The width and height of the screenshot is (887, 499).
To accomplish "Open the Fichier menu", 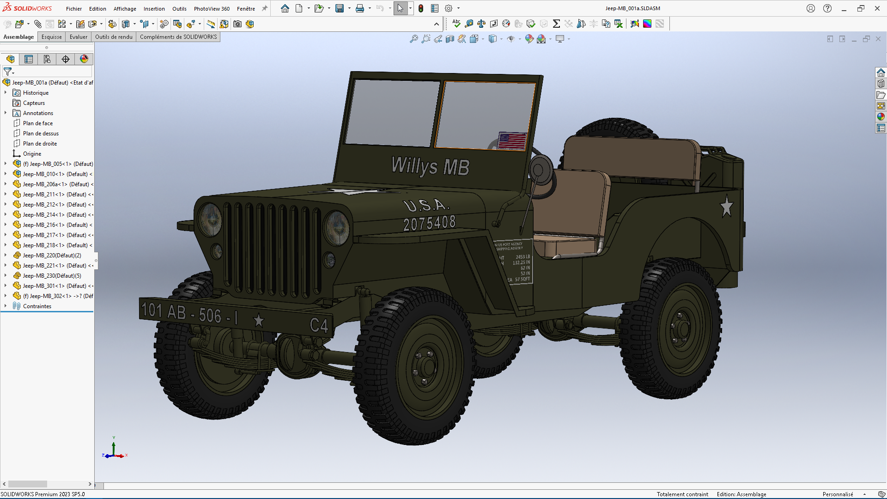I will [x=74, y=9].
